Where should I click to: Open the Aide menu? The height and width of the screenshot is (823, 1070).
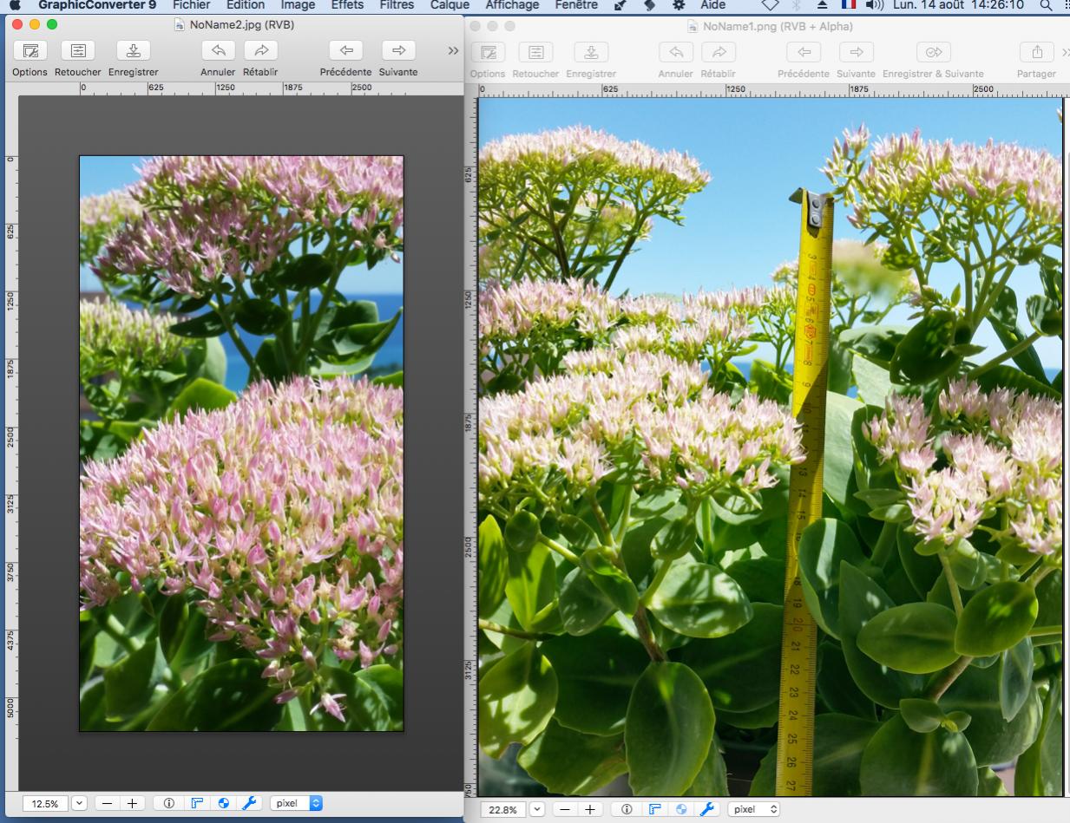[712, 5]
